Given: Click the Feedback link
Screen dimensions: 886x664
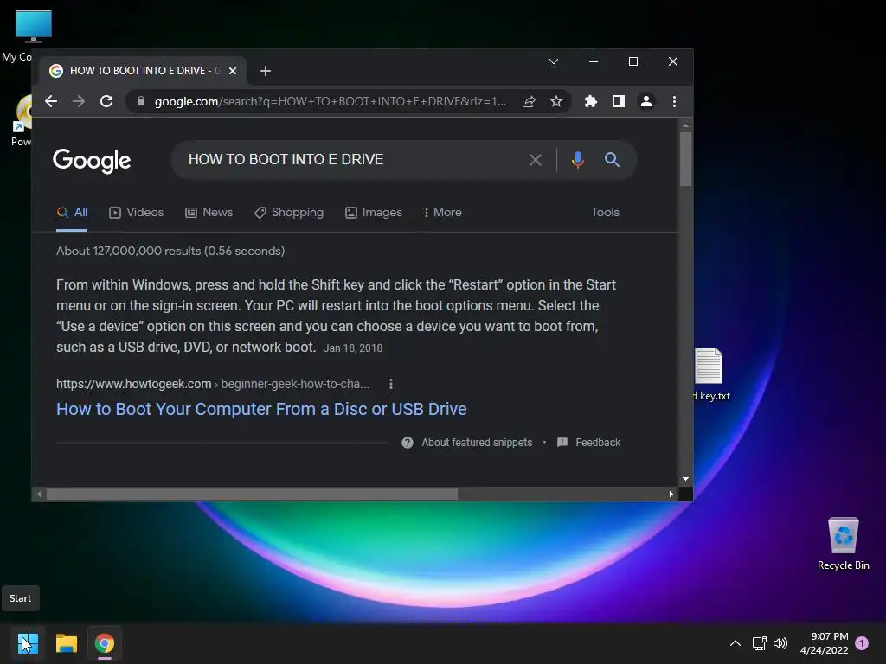Looking at the screenshot, I should tap(598, 443).
